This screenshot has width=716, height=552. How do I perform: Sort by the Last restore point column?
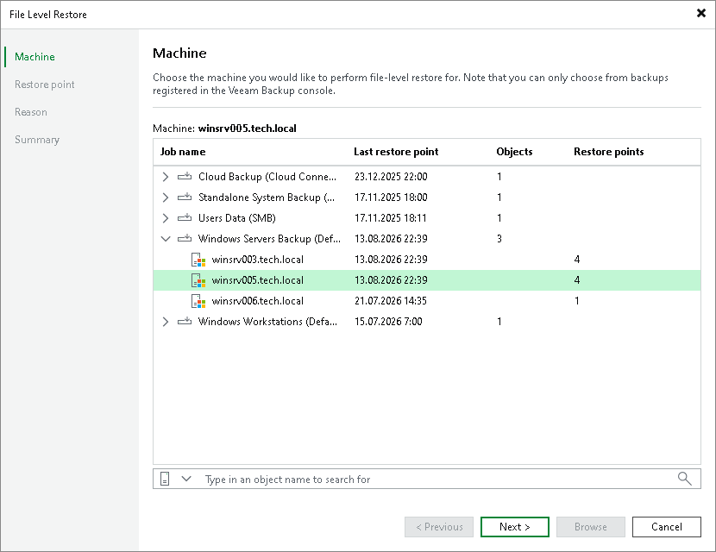pyautogui.click(x=396, y=152)
